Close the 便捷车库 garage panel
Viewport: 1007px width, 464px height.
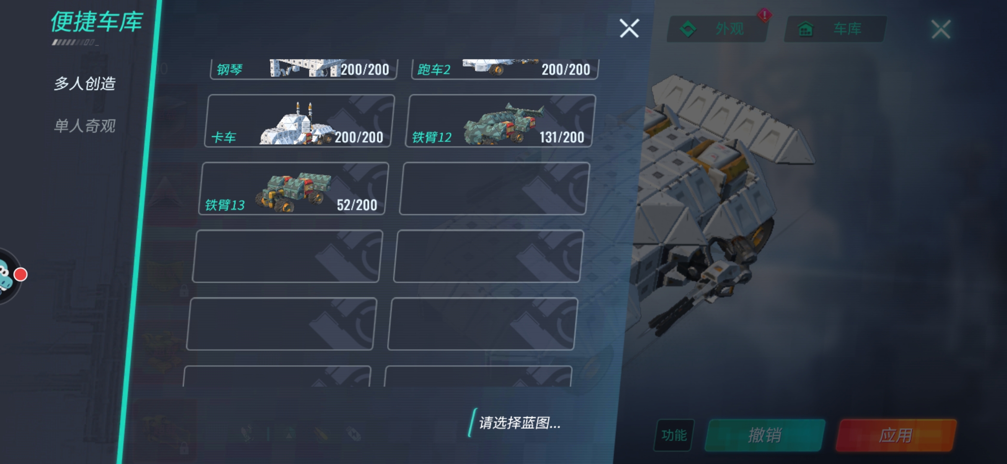pos(629,28)
